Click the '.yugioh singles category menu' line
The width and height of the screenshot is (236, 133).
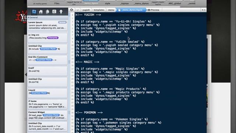click(118, 25)
